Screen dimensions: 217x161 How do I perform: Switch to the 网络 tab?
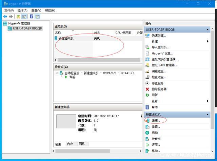pos(82,144)
